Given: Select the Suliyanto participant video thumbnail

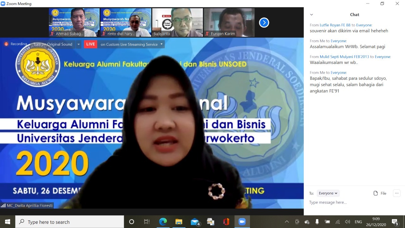Looking at the screenshot, I should click(x=177, y=22).
